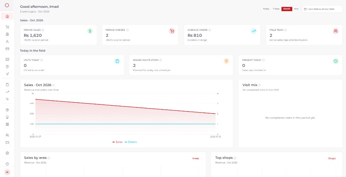This screenshot has height=177, width=346.
Task: Click the info icon beside Period Orders
Action: tap(127, 30)
